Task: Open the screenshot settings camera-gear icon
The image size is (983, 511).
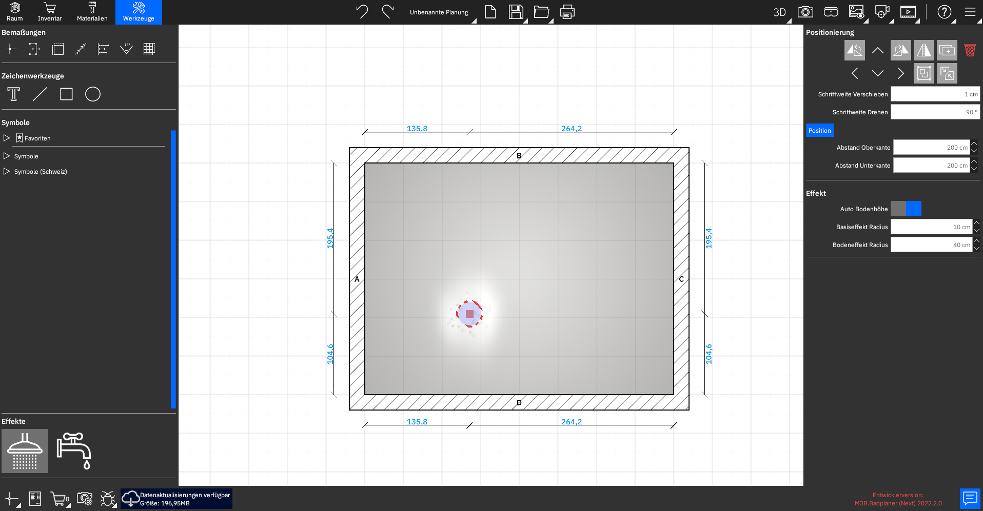Action: (84, 499)
